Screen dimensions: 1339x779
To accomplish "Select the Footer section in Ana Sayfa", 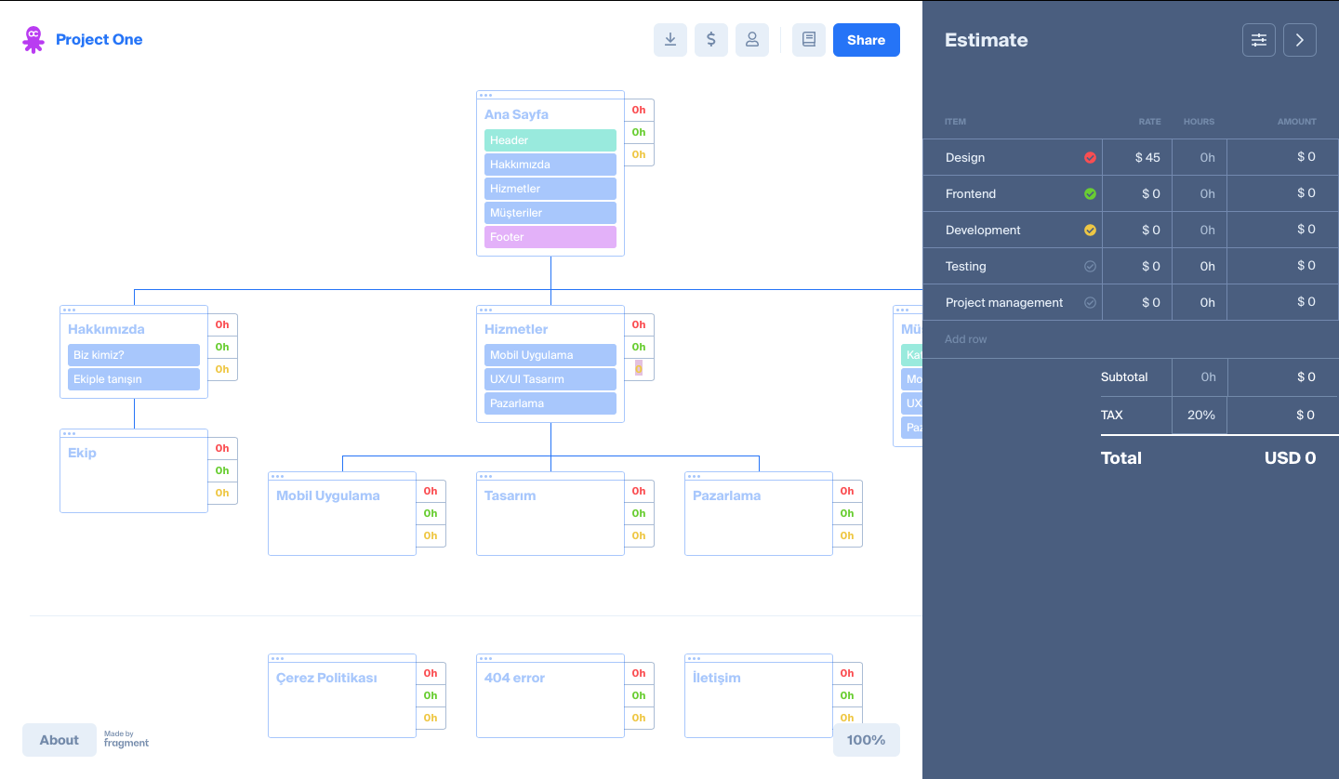I will 550,237.
